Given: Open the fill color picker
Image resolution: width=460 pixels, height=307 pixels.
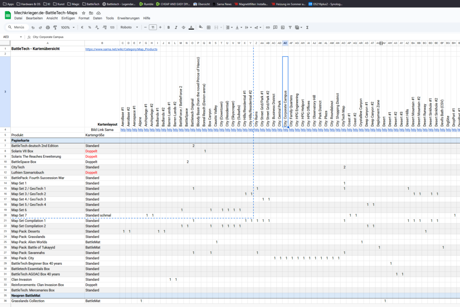Looking at the screenshot, I should pos(201,27).
